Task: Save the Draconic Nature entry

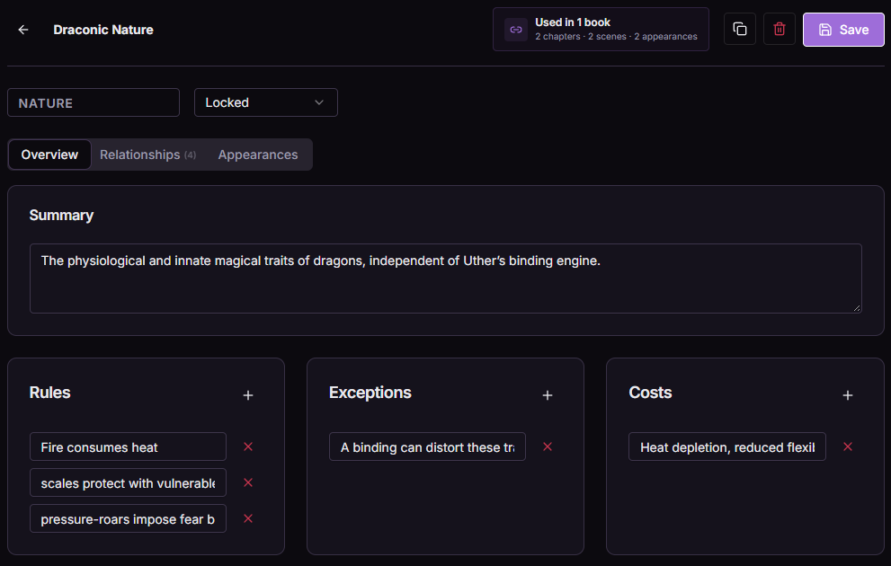Action: tap(843, 30)
